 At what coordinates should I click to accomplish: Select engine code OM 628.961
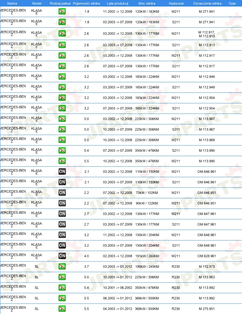point(207,256)
